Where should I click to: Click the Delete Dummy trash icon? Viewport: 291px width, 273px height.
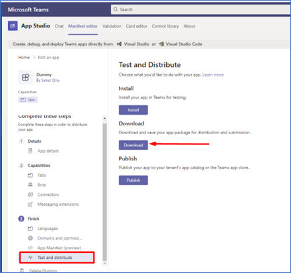pos(22,270)
